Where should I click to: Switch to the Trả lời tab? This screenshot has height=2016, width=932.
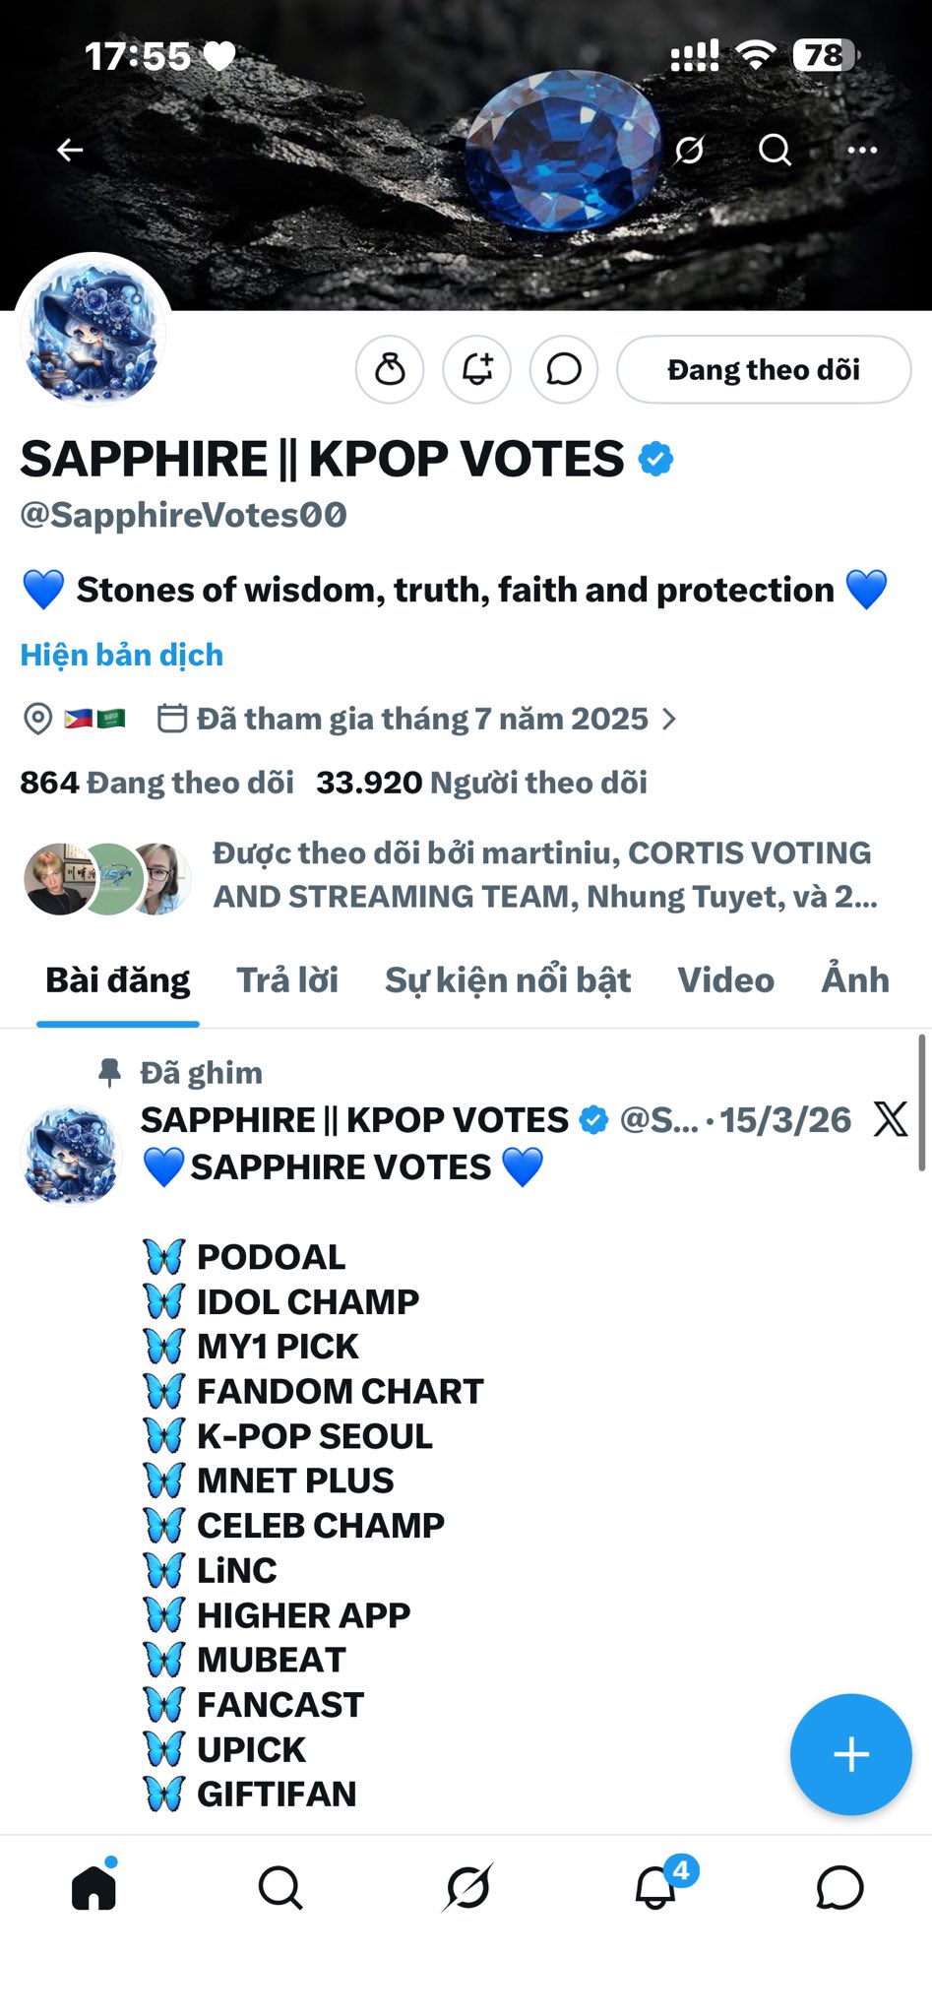(x=287, y=980)
